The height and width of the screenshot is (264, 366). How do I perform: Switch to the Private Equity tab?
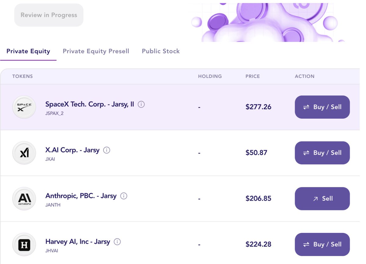28,51
